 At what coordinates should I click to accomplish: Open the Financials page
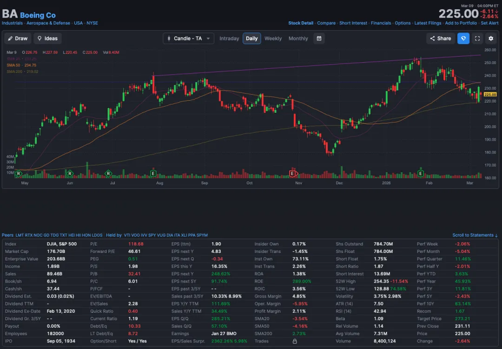(x=381, y=23)
